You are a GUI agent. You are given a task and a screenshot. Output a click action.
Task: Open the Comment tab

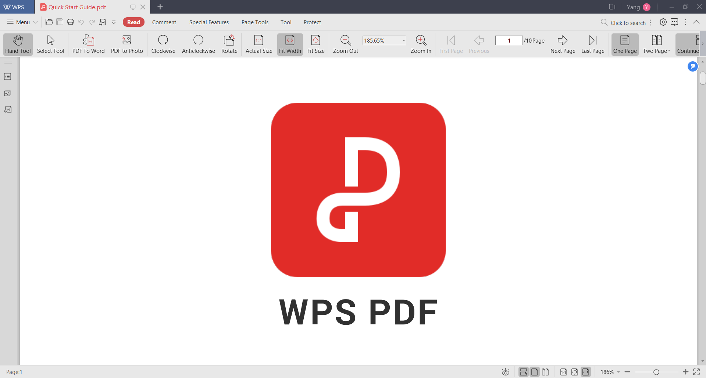[164, 22]
